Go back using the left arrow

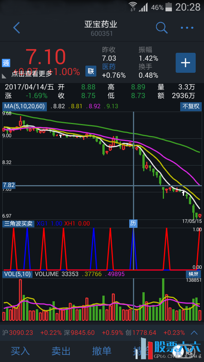17,28
